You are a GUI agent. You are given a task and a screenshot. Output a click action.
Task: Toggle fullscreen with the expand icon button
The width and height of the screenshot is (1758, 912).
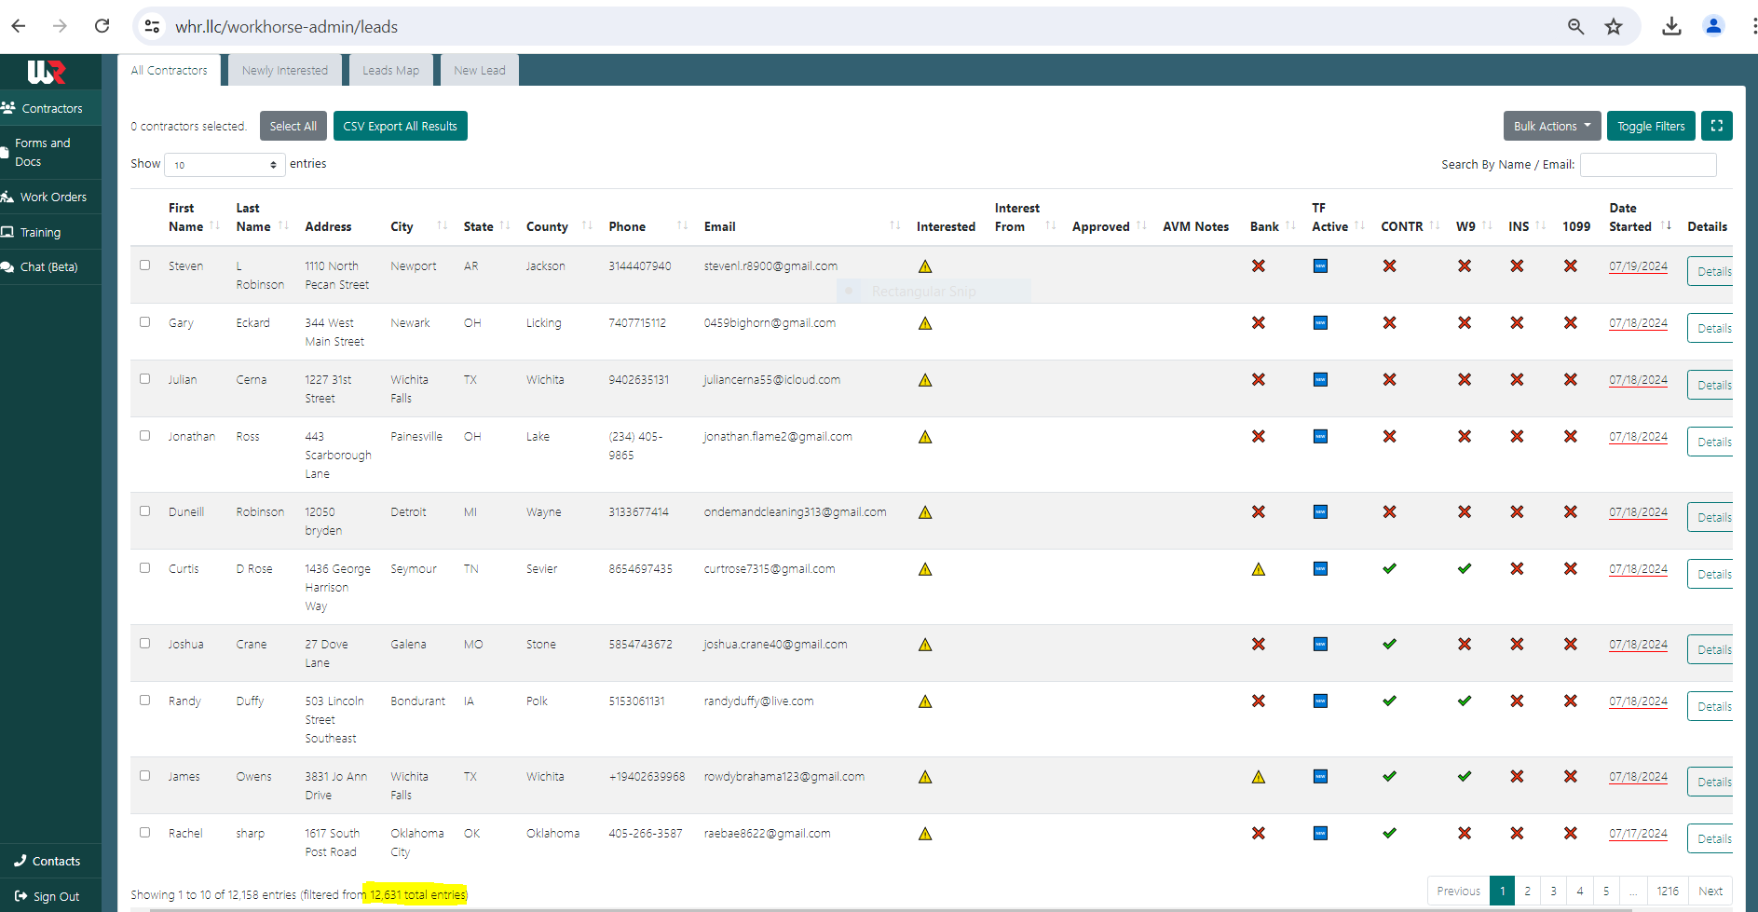pyautogui.click(x=1716, y=126)
